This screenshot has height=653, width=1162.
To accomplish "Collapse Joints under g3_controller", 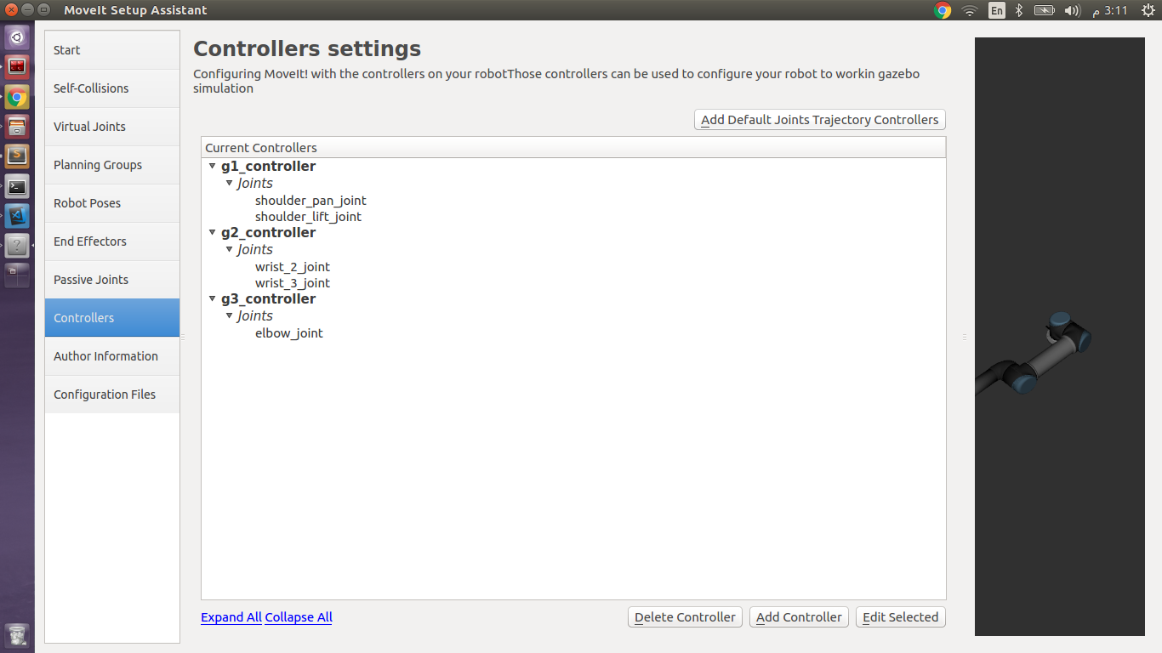I will click(x=229, y=316).
